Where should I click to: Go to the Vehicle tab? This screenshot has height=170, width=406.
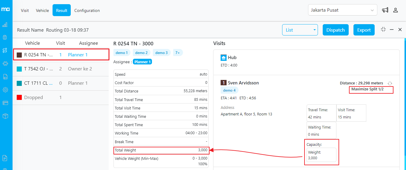pyautogui.click(x=42, y=10)
